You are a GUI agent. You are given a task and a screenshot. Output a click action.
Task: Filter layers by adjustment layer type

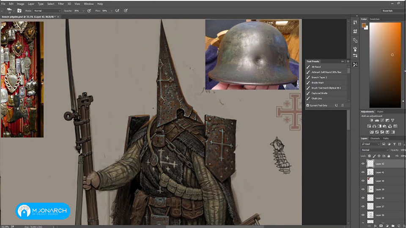[389, 144]
